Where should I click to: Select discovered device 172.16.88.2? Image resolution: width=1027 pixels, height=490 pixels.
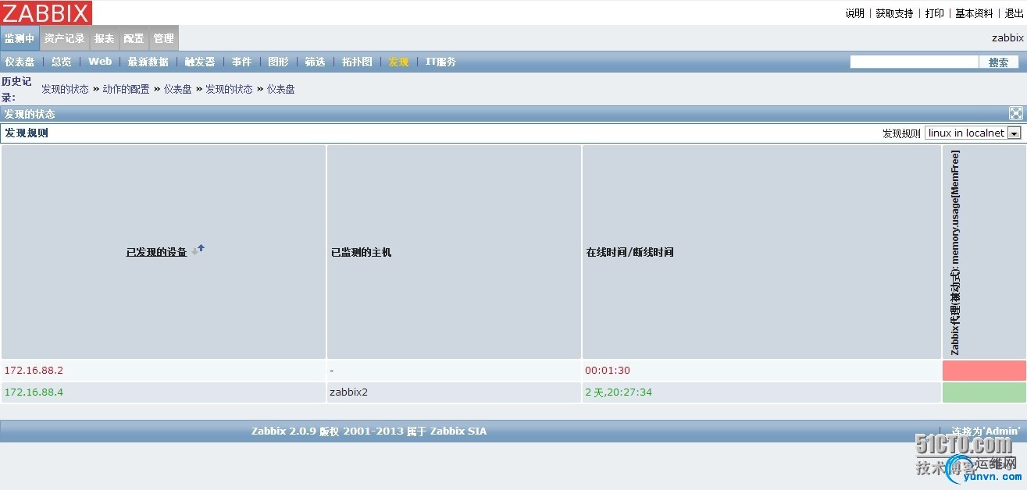click(34, 371)
